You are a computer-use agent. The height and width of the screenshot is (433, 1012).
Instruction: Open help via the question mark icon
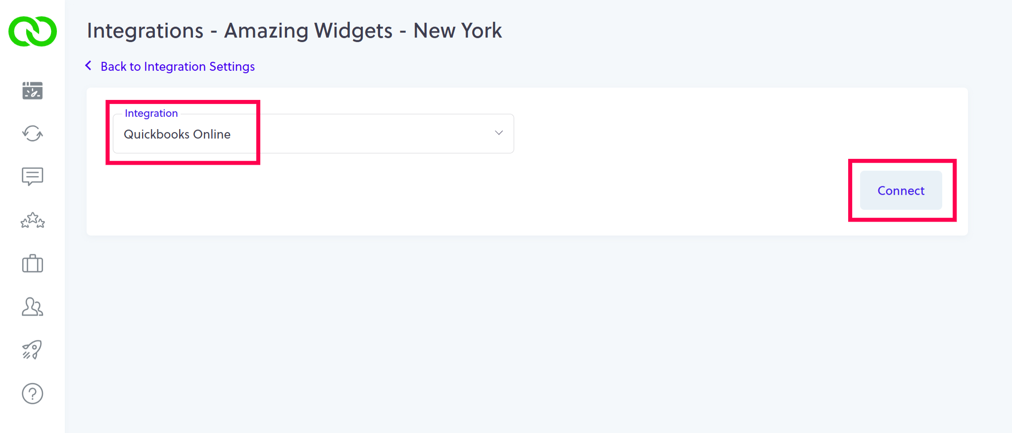point(32,393)
